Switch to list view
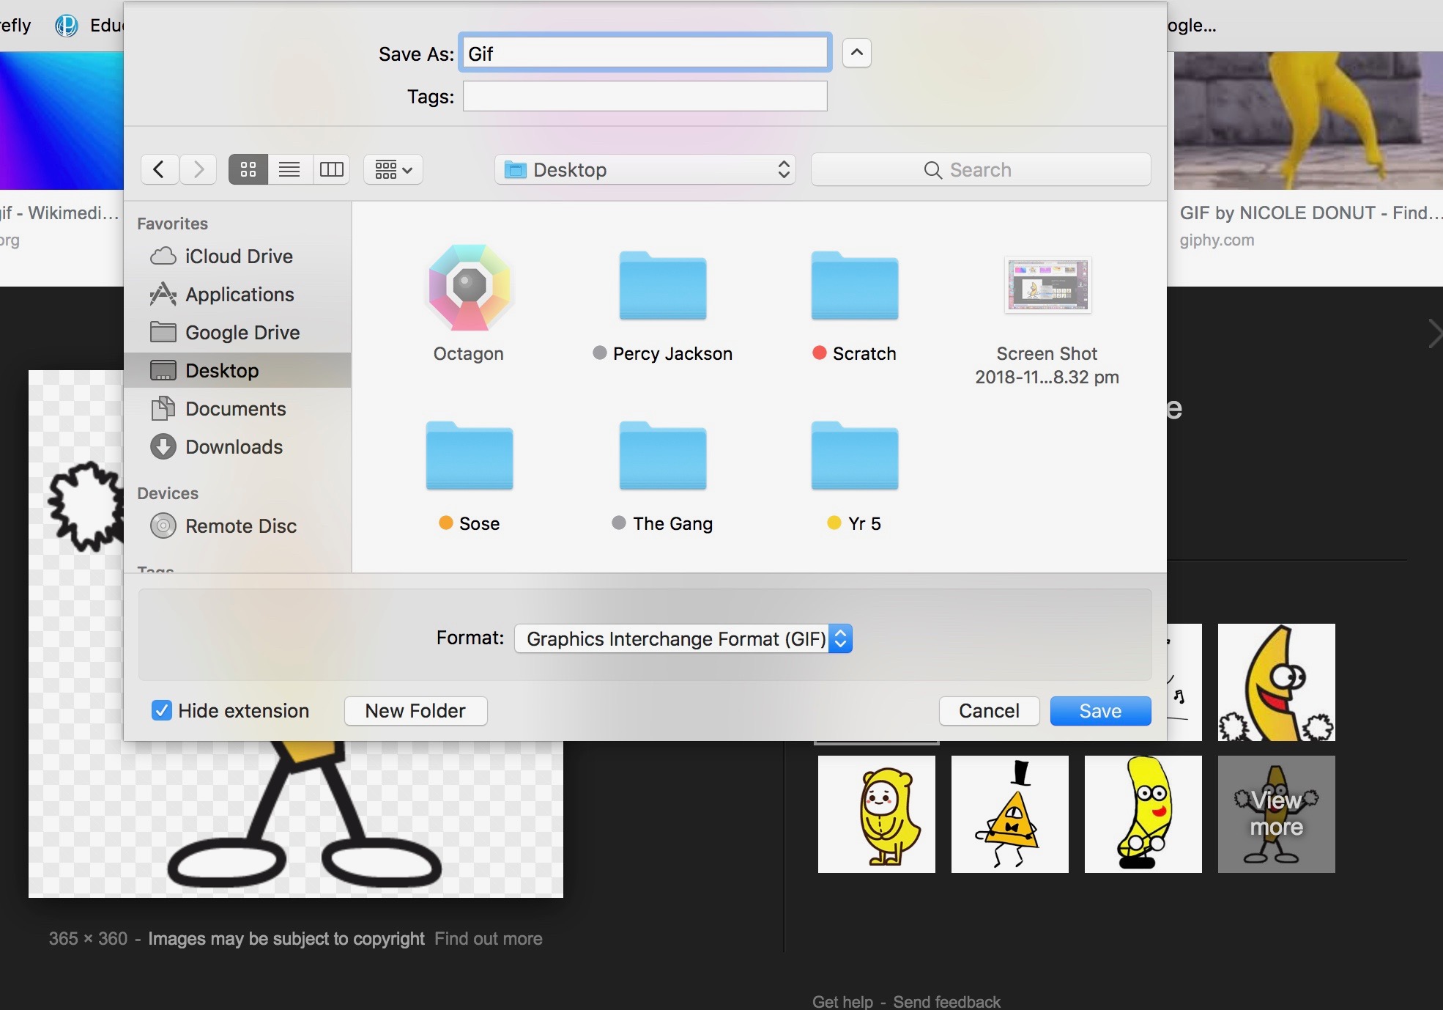The width and height of the screenshot is (1443, 1010). point(289,170)
